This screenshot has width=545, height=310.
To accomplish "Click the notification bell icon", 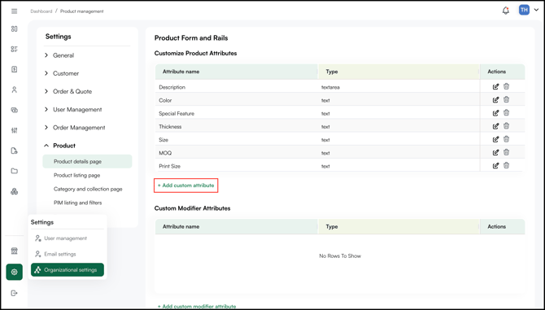I will coord(506,11).
